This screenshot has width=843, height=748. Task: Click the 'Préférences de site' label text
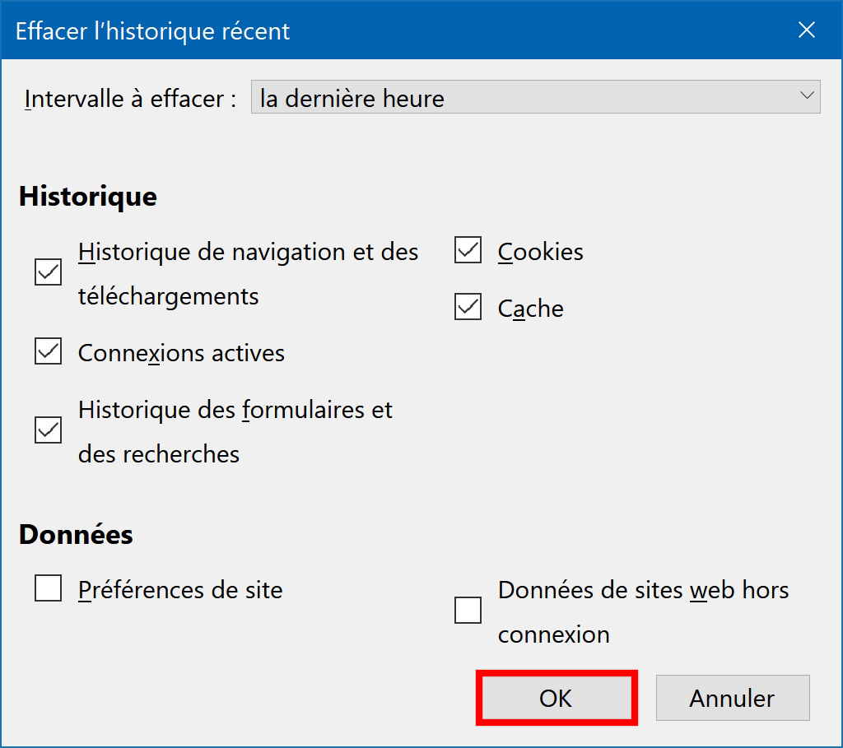180,590
